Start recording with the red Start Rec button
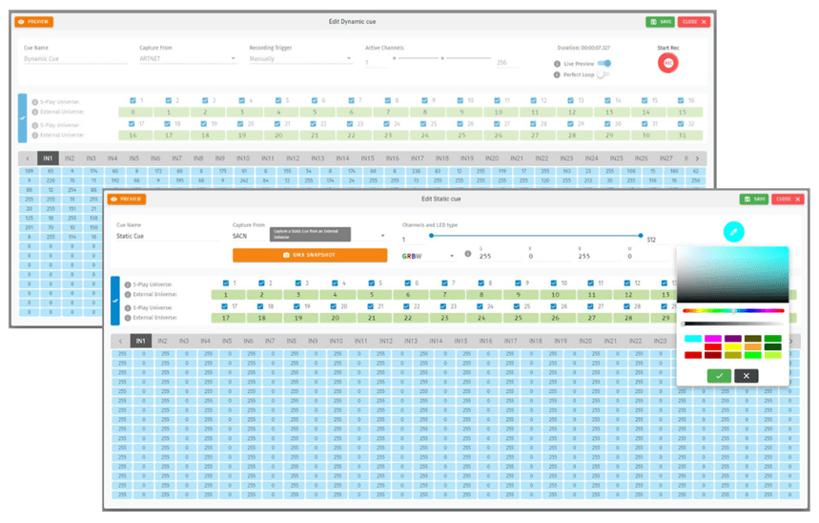 coord(667,63)
